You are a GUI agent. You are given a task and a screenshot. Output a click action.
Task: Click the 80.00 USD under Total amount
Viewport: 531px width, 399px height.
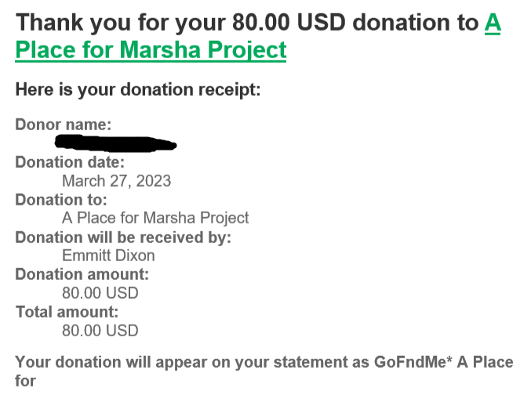pyautogui.click(x=100, y=331)
